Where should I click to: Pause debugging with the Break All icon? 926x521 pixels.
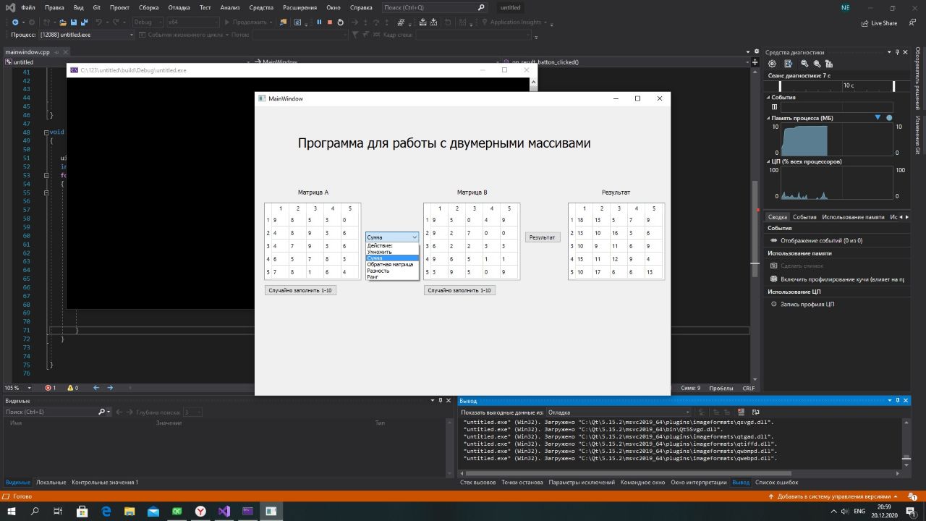[319, 22]
